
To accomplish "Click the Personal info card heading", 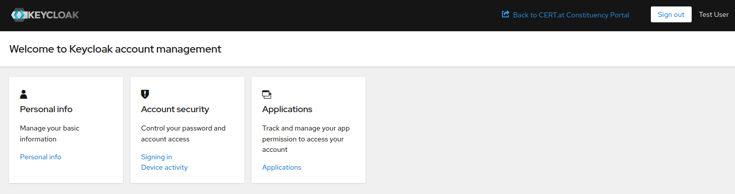I will pyautogui.click(x=46, y=109).
